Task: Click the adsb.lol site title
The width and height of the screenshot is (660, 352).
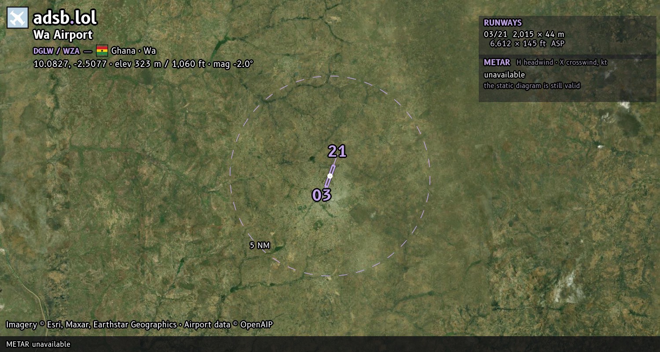Action: (x=65, y=18)
